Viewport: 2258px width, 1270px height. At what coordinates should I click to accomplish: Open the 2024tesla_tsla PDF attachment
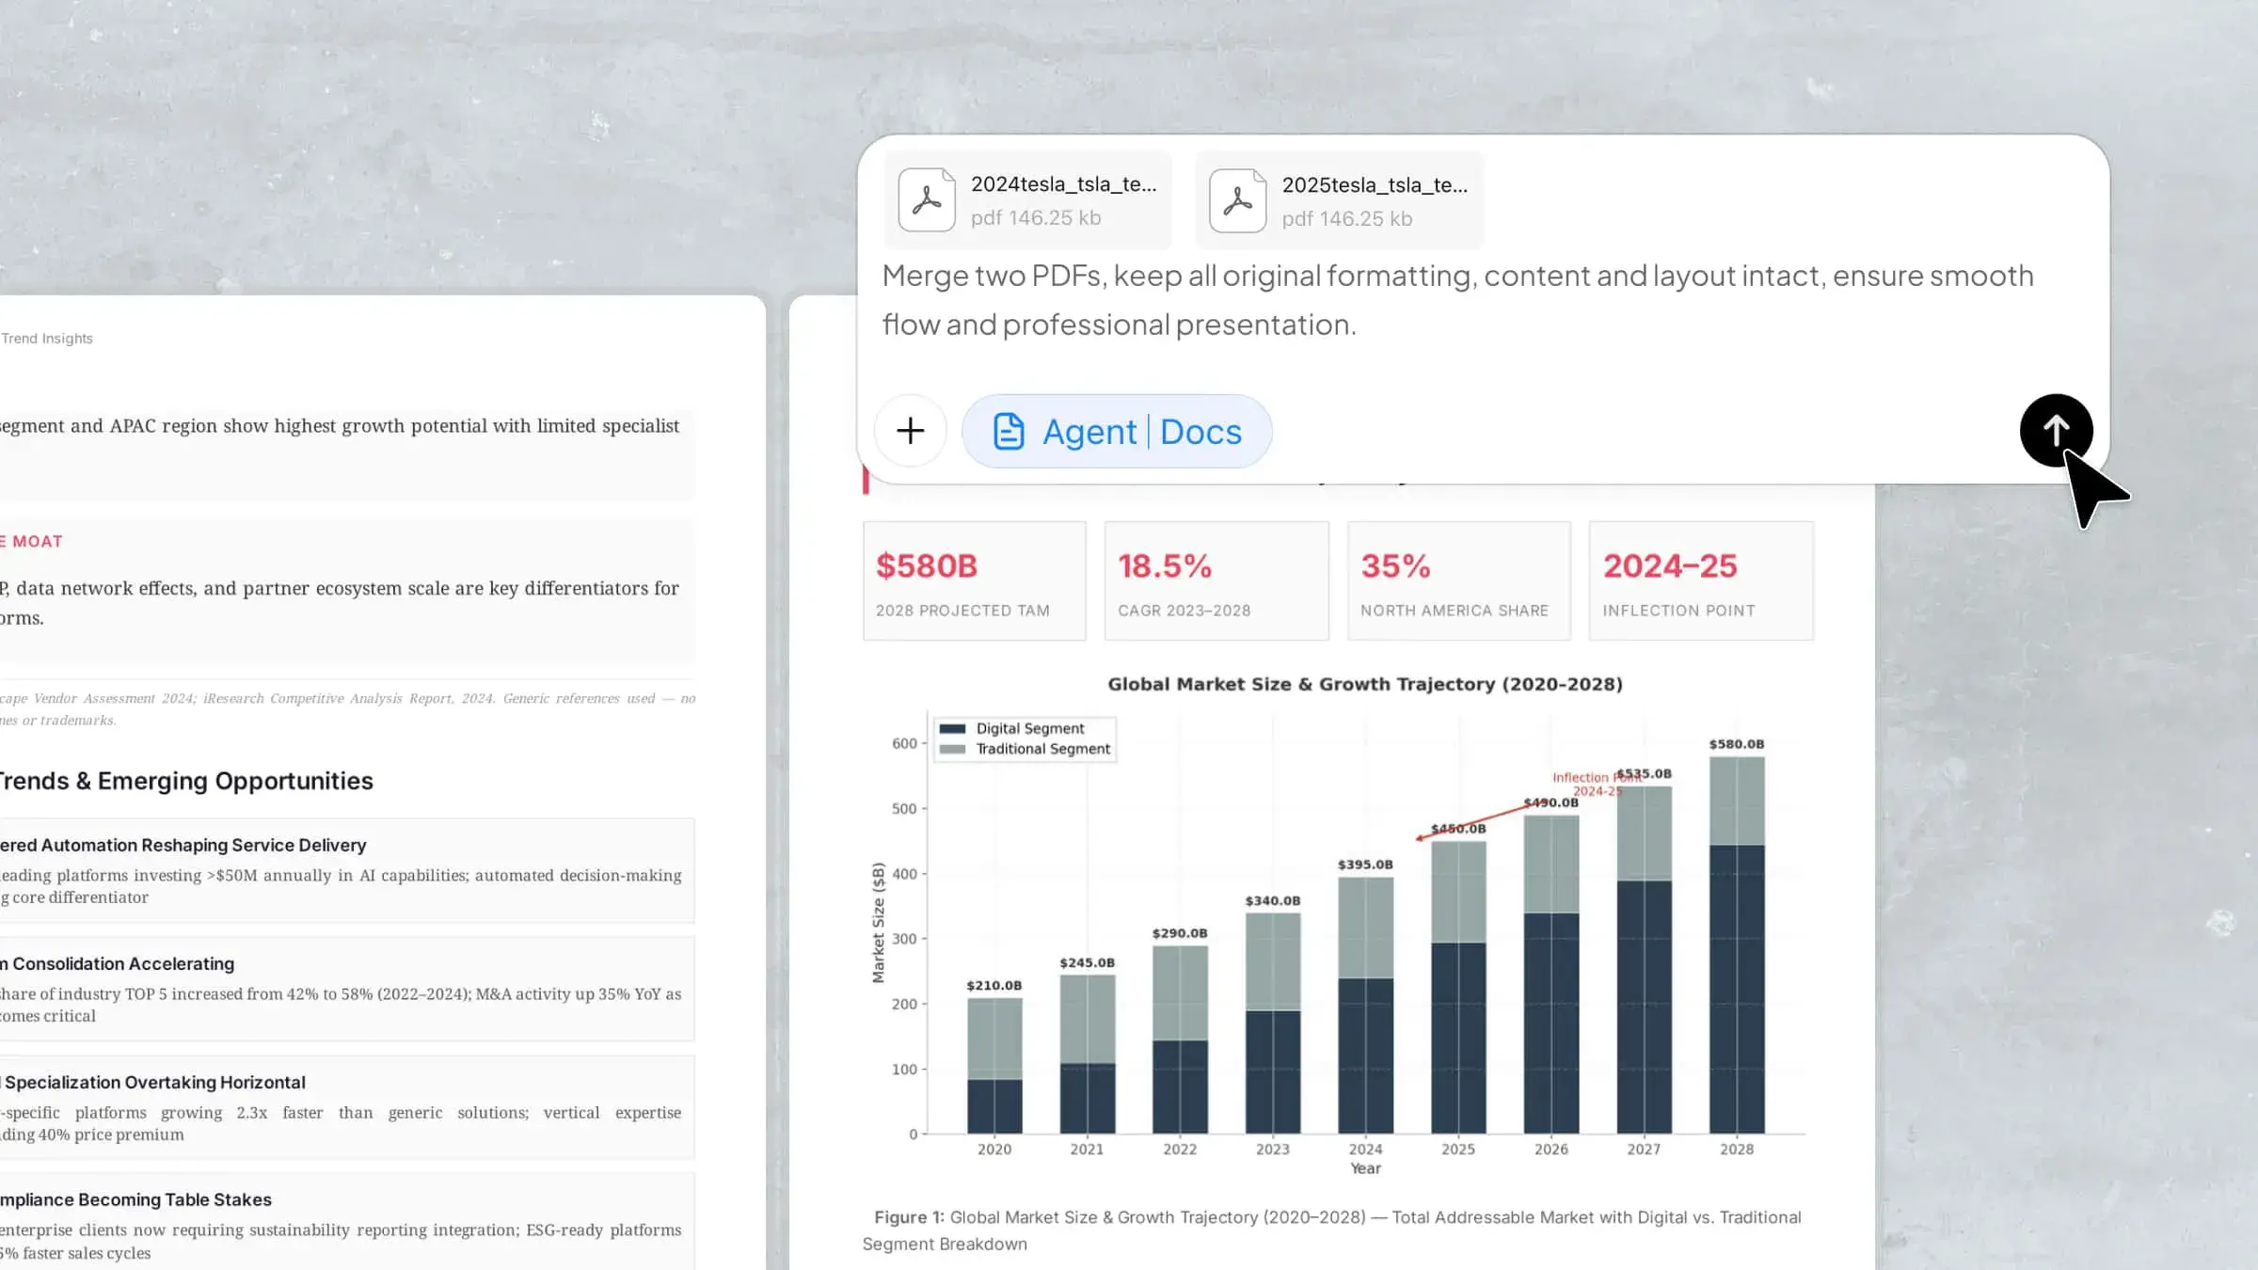pos(1027,199)
